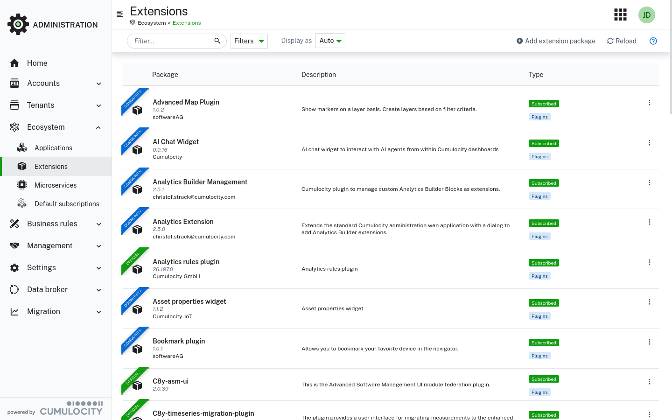The width and height of the screenshot is (672, 420).
Task: Toggle the navigator collapse icon beside title
Action: pyautogui.click(x=120, y=14)
